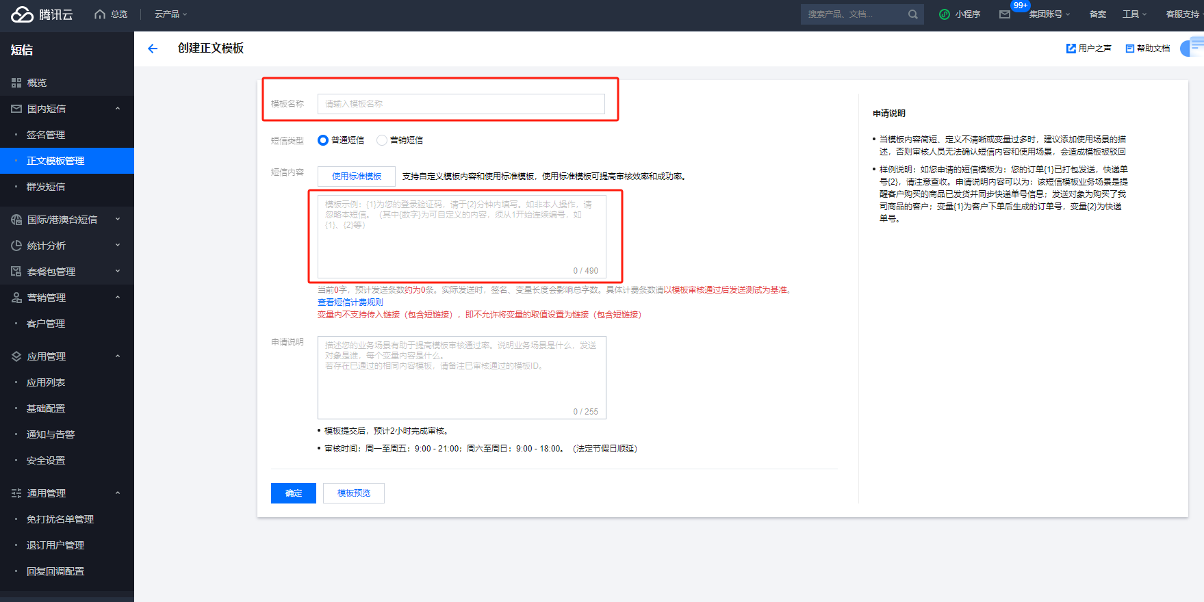
Task: Click the 模板名称 input field
Action: pos(461,104)
